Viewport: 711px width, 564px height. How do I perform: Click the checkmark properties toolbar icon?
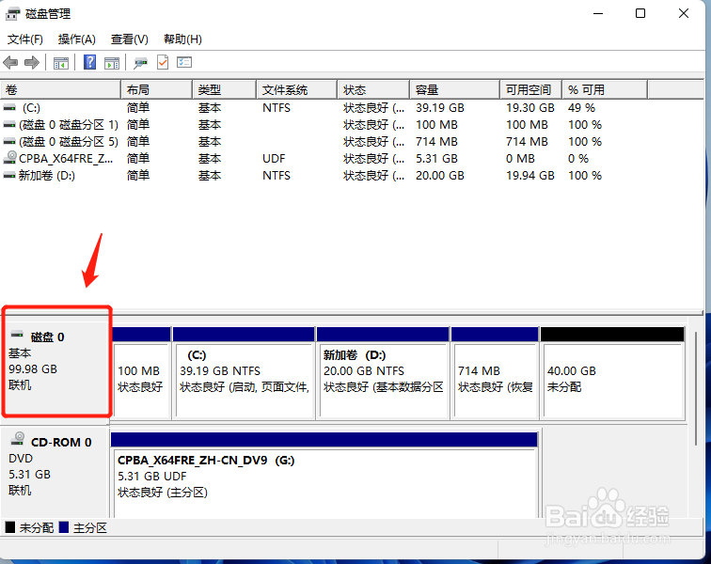pos(163,62)
